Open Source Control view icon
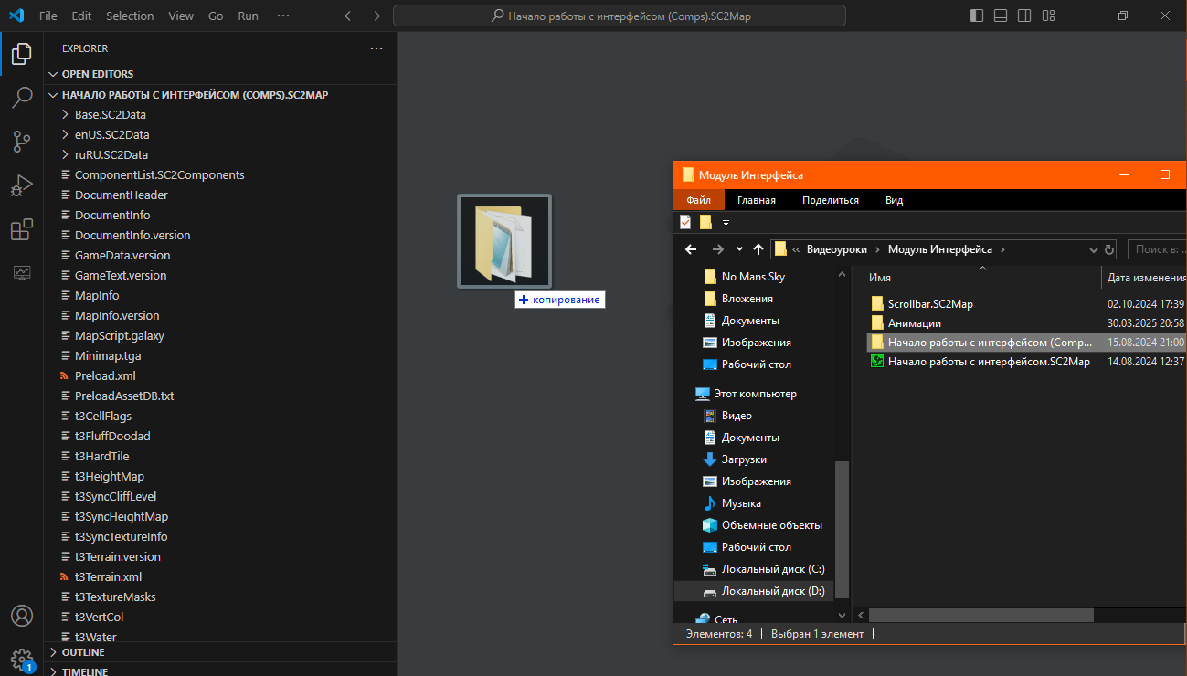Screen dimensions: 1187x676 tap(22, 142)
